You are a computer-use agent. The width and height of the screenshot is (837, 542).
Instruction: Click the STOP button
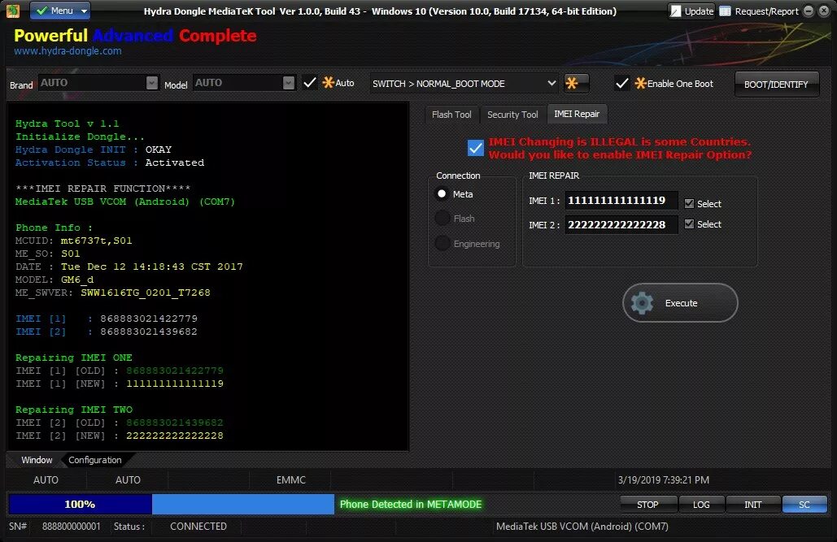point(647,505)
